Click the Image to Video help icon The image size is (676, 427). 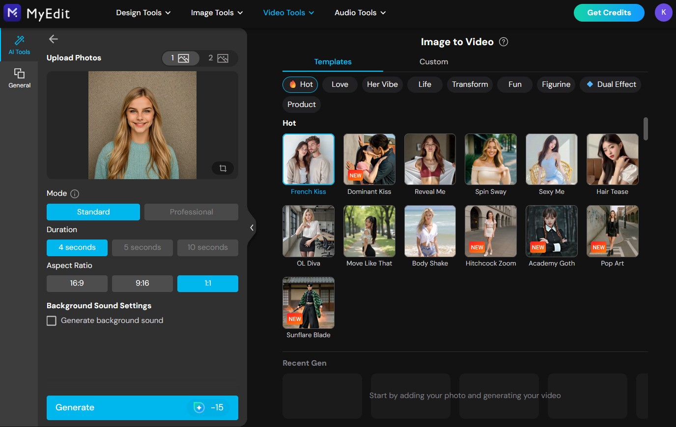[504, 42]
